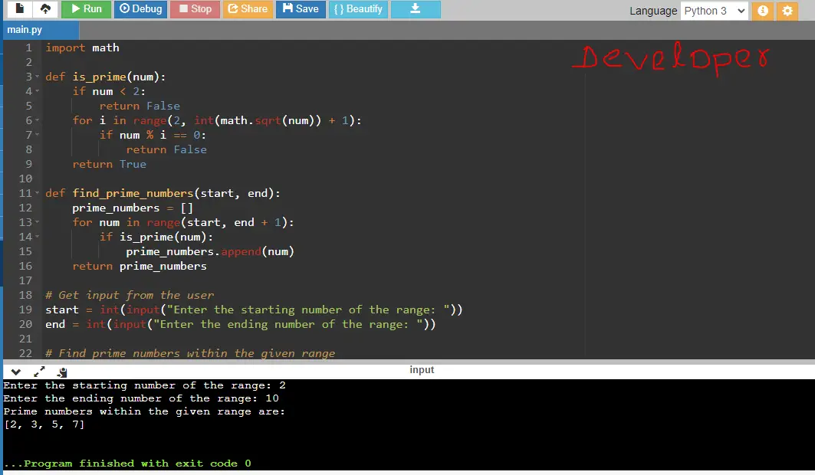Save the current file
The width and height of the screenshot is (815, 475).
(x=301, y=9)
